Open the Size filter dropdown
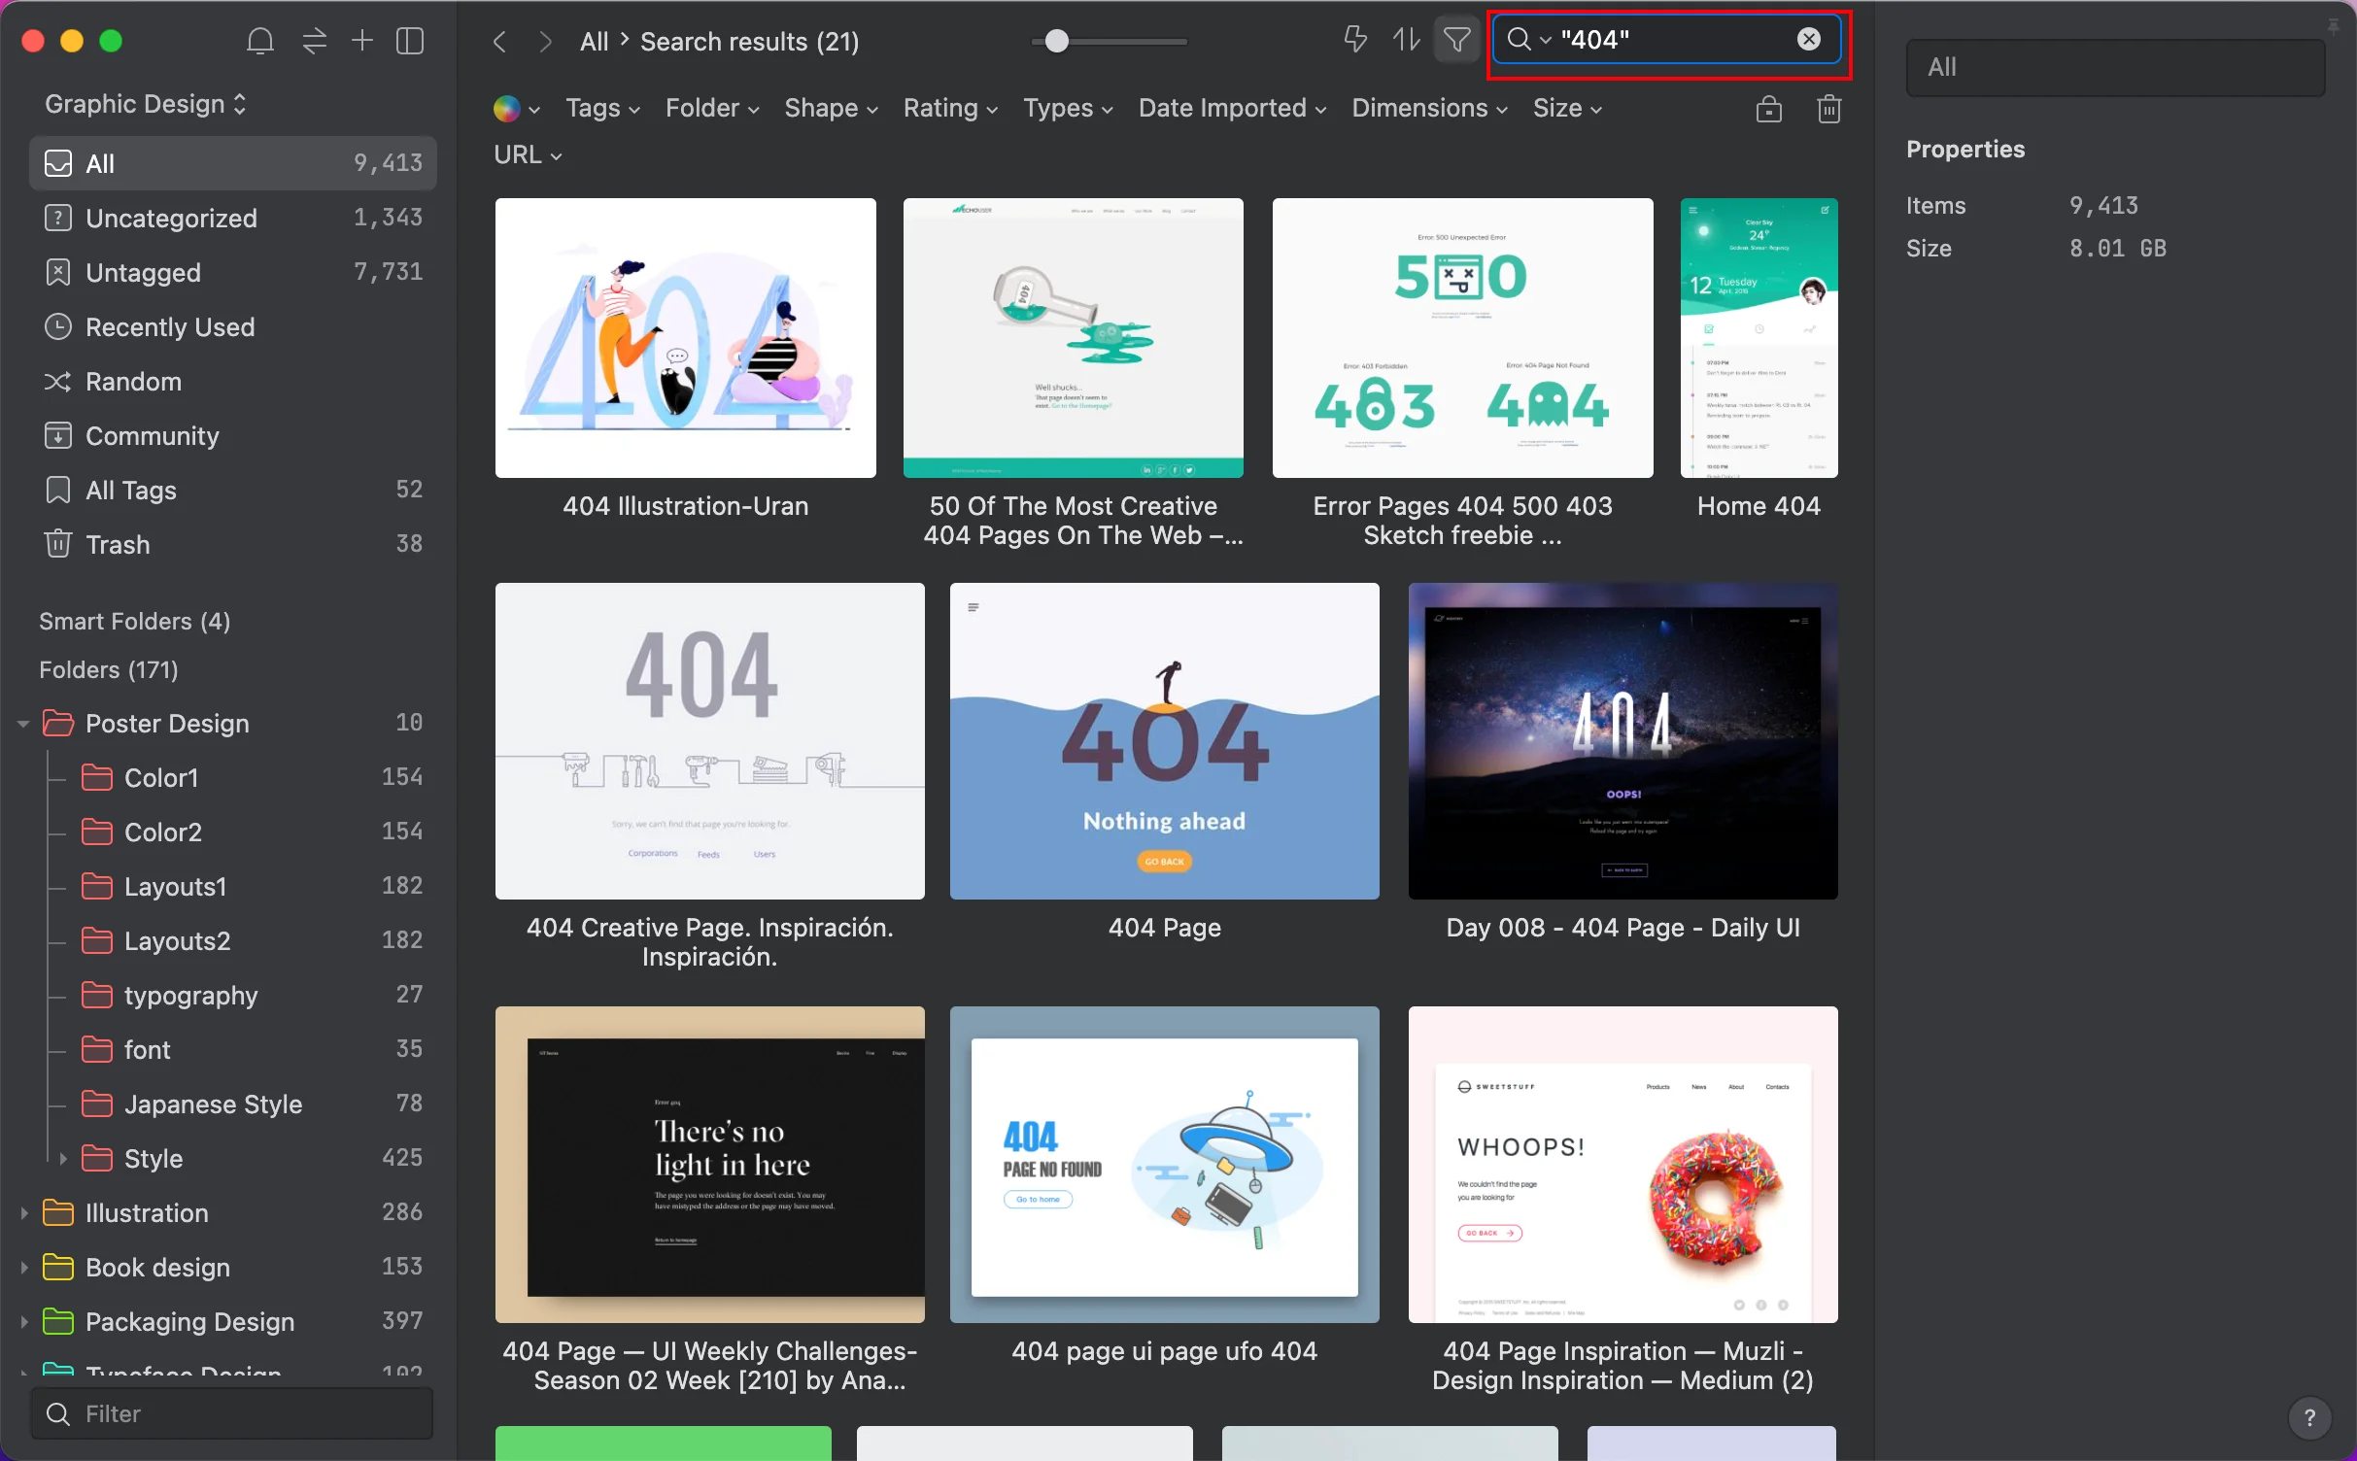2357x1461 pixels. (1567, 108)
